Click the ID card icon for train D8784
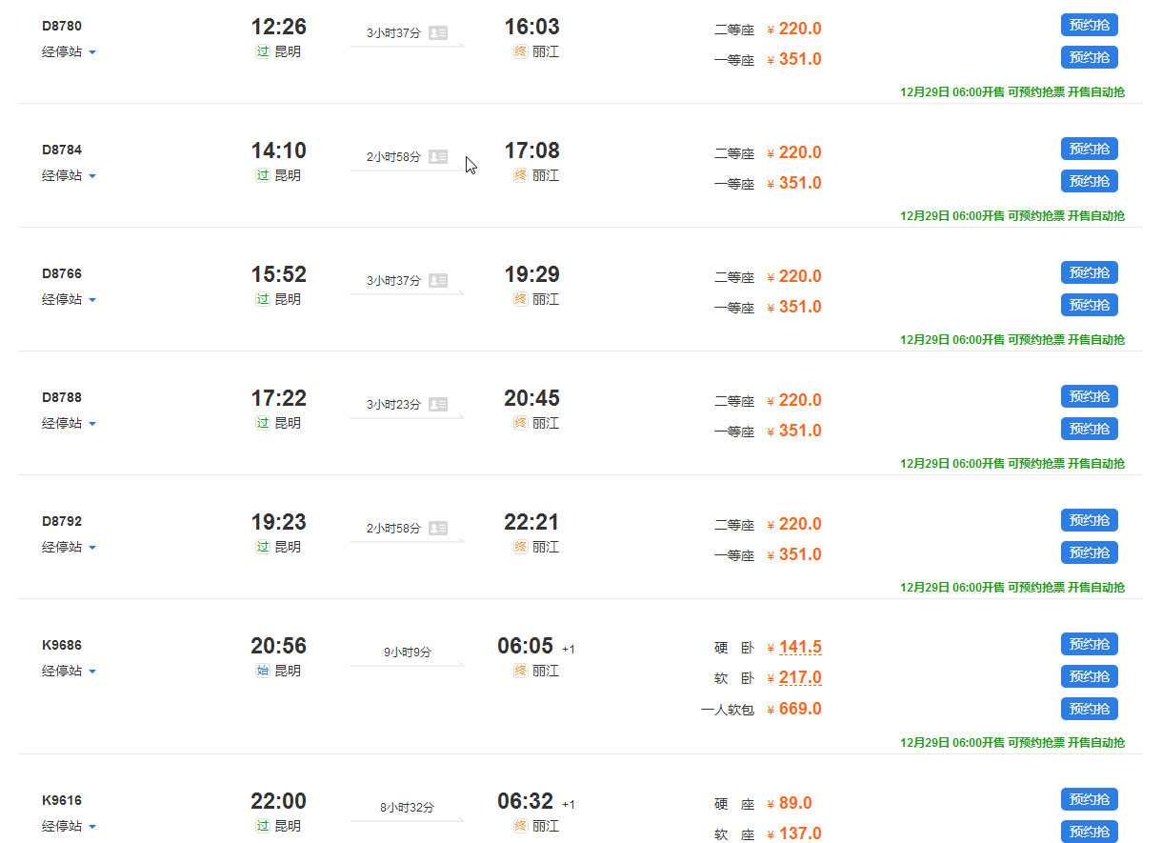This screenshot has width=1162, height=843. tap(438, 156)
